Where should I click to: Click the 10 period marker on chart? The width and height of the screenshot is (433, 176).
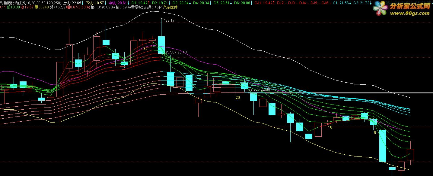click(330, 127)
